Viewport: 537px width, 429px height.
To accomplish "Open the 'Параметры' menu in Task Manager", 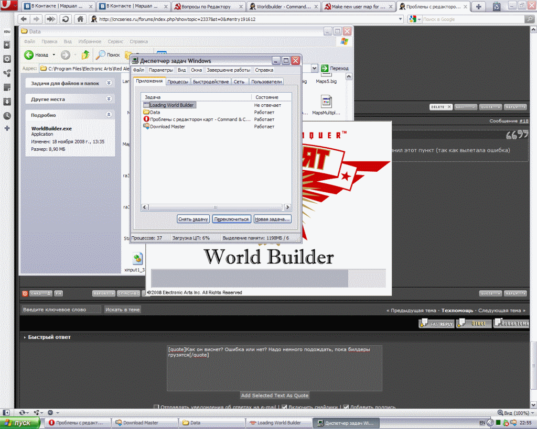I will [160, 70].
